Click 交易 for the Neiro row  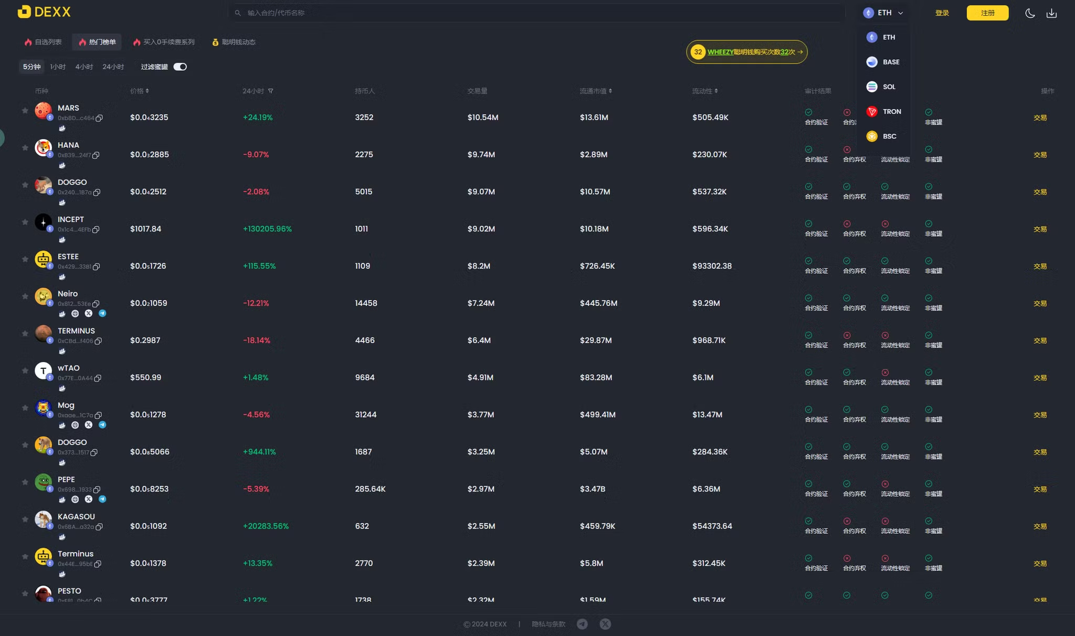click(x=1040, y=303)
